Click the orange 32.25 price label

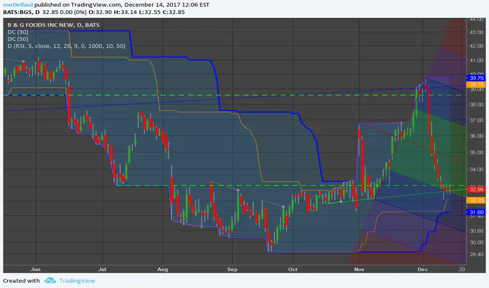pos(476,200)
